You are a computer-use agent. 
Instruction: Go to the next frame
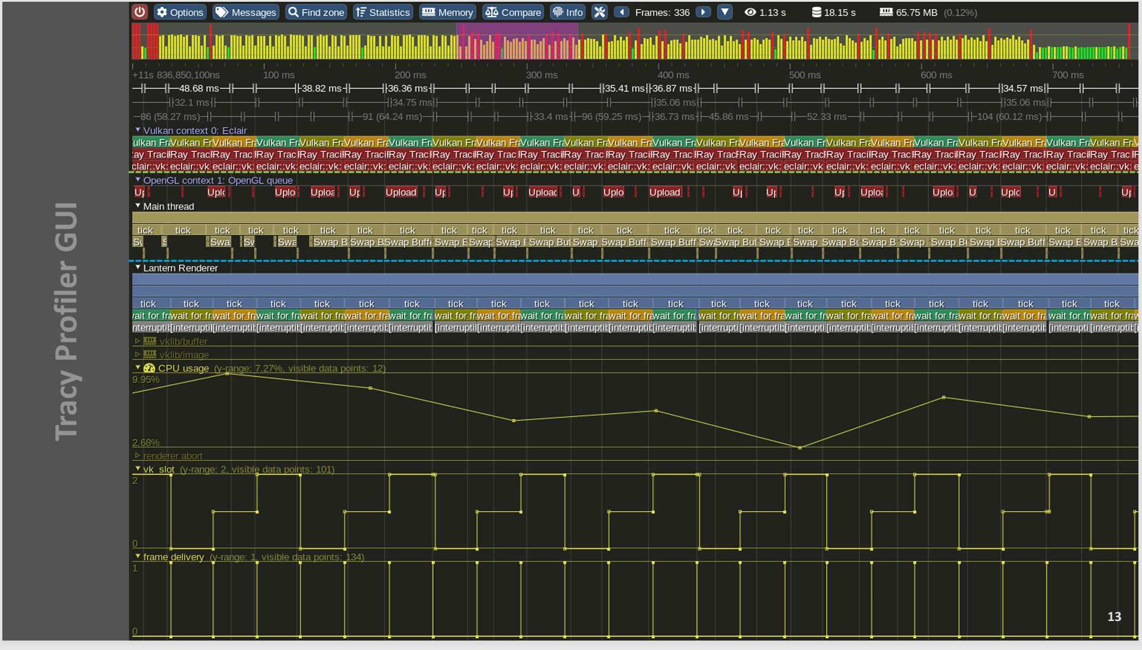[703, 12]
